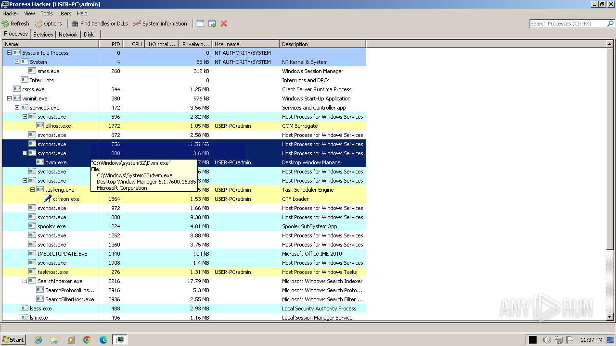
Task: Open Internet Explorer from taskbar
Action: 38,340
